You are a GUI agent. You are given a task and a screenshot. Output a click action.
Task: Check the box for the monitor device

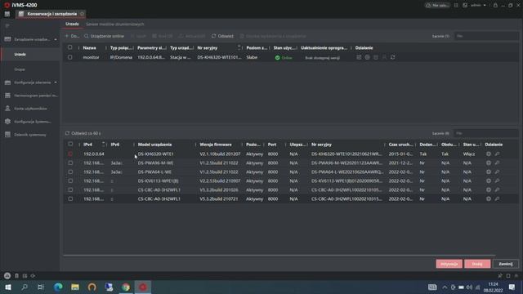point(70,57)
